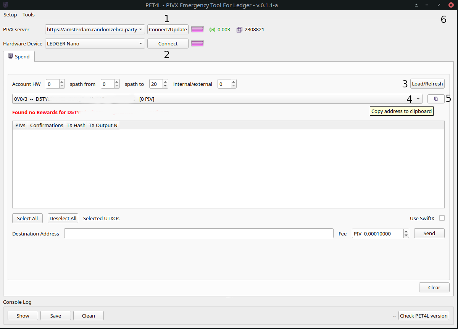Click the green server ping signal icon
This screenshot has height=329, width=458.
[212, 29]
